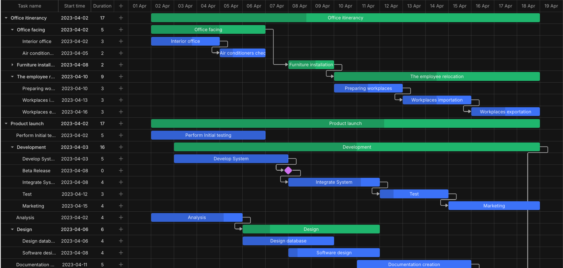Select the Beta Release milestone diamond
Screen dimensions: 563x268
click(288, 170)
